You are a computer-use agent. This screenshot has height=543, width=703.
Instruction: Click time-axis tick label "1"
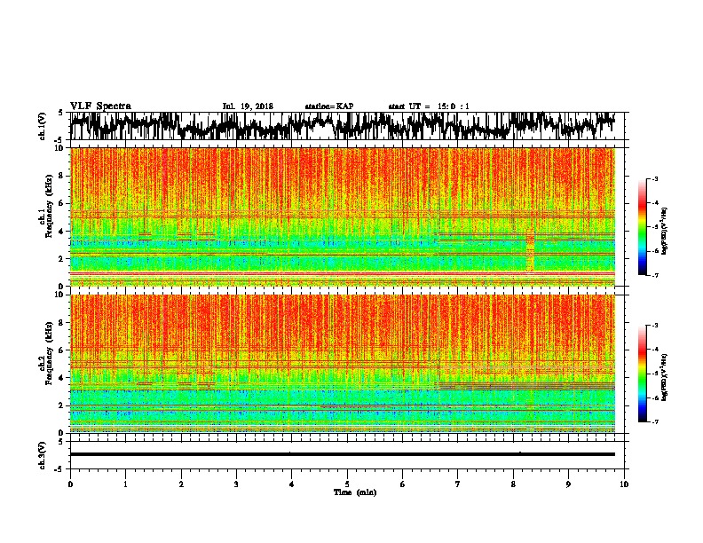[125, 484]
